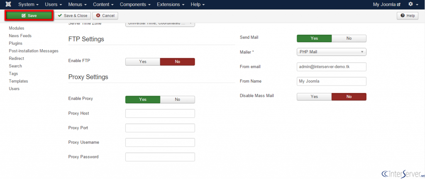The image size is (425, 179).
Task: Open the Users sidebar link
Action: (14, 88)
